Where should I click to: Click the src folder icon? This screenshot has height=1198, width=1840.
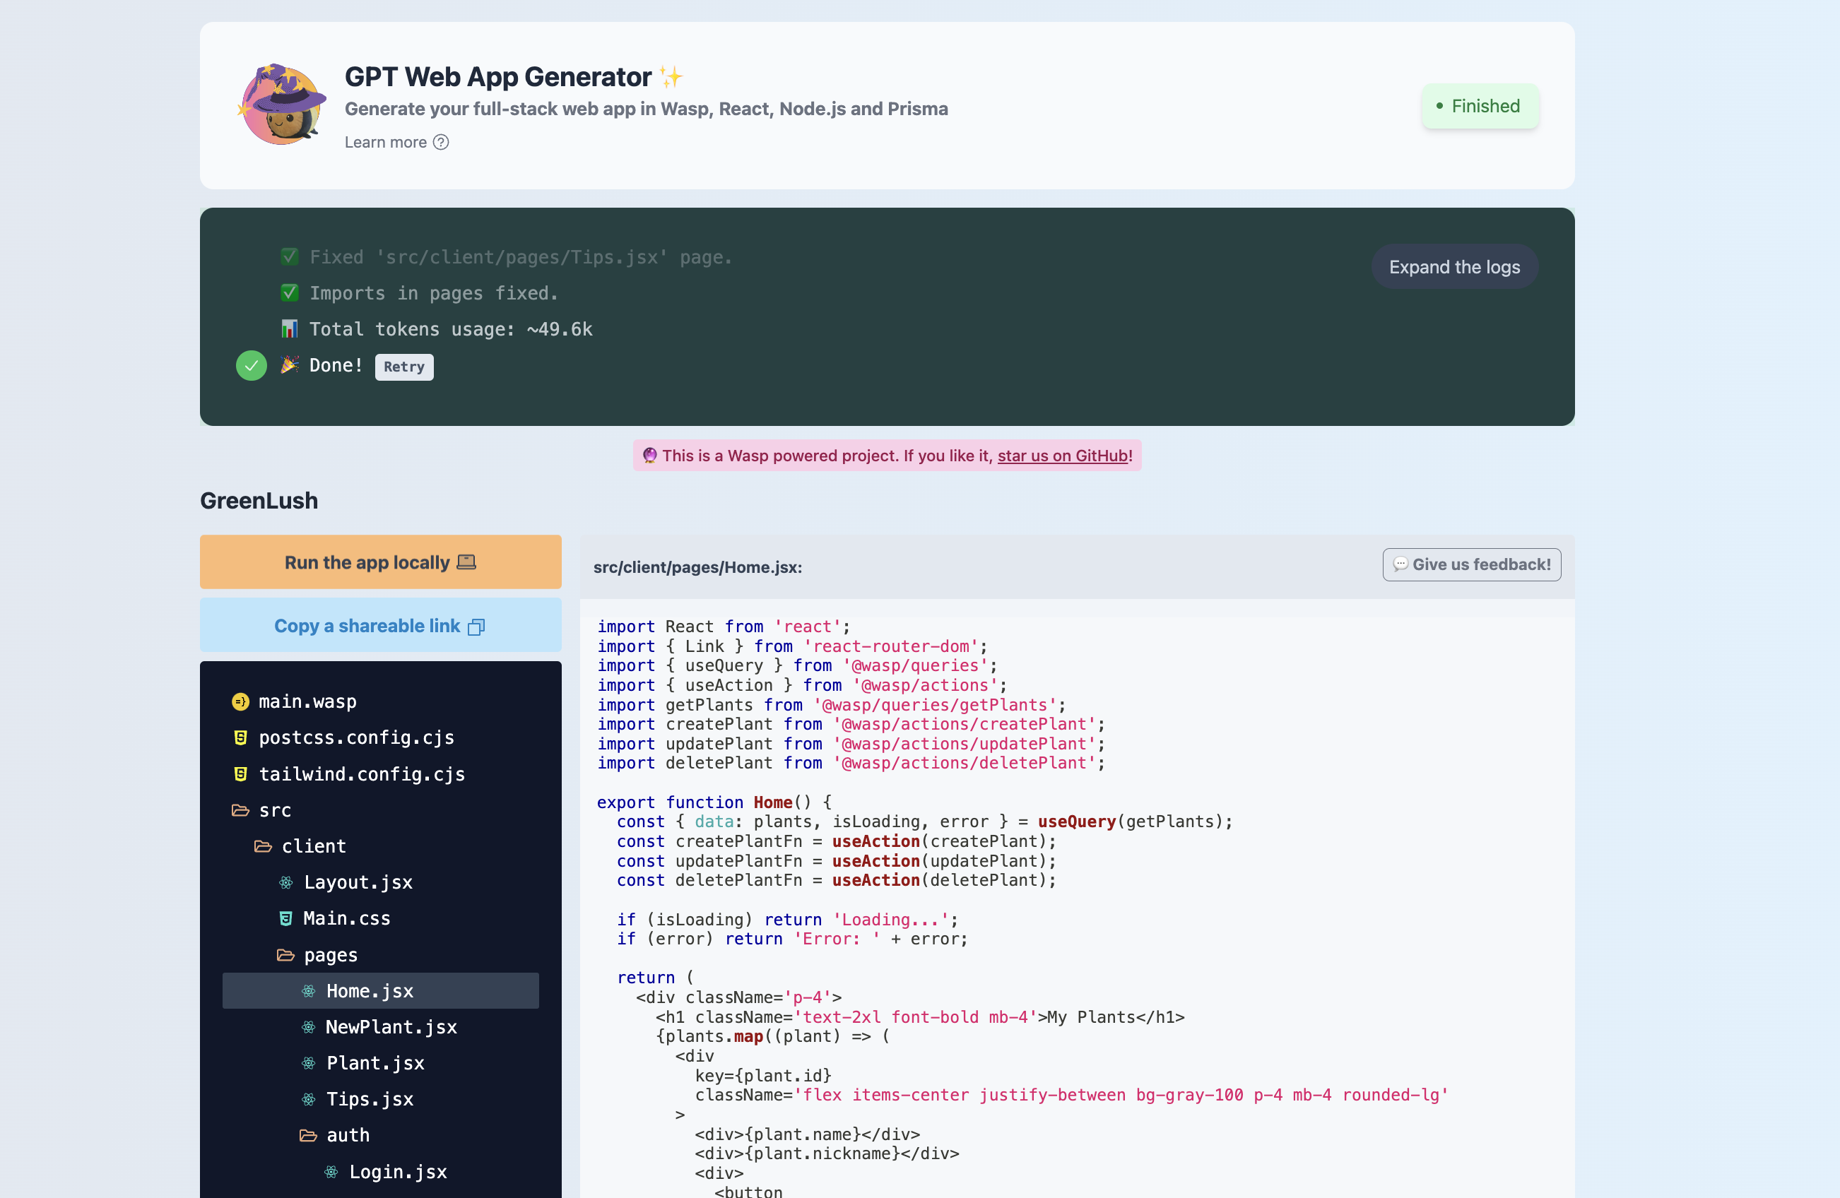tap(240, 810)
